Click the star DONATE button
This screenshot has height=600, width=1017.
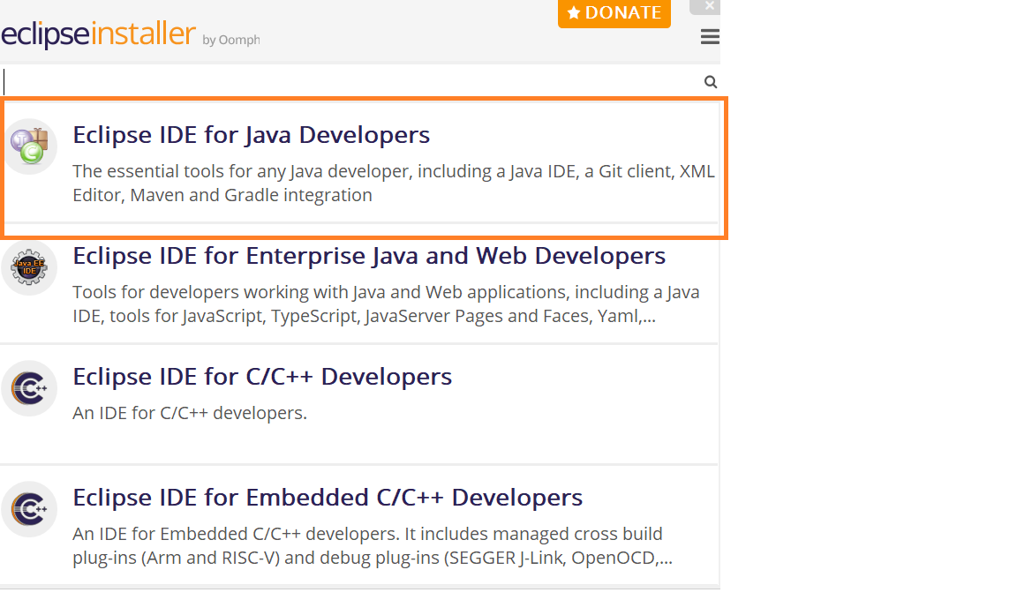[x=614, y=13]
